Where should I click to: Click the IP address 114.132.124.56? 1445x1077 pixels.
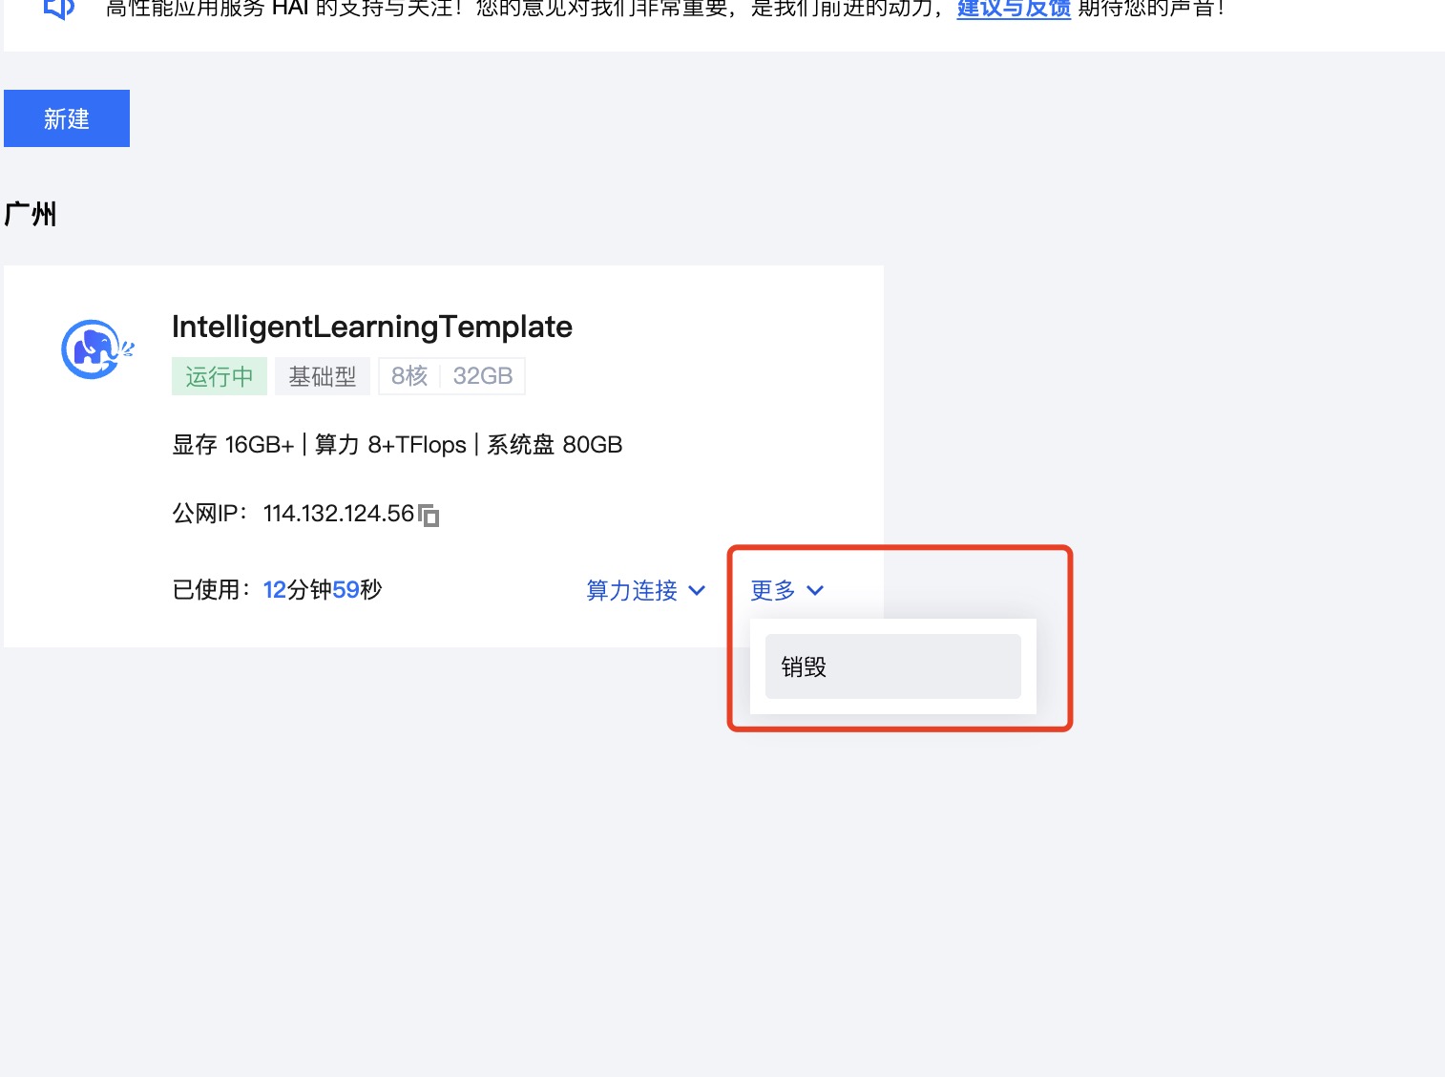(x=339, y=514)
